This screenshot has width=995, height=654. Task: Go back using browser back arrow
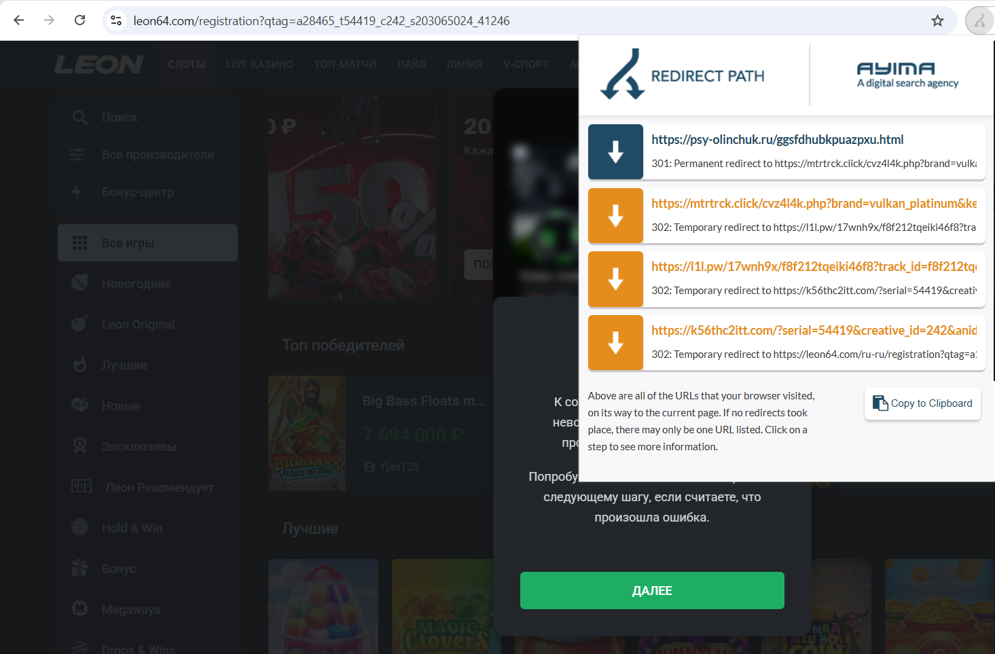tap(19, 20)
